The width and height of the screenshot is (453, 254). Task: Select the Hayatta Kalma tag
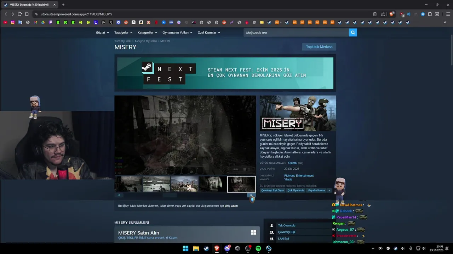pyautogui.click(x=316, y=190)
